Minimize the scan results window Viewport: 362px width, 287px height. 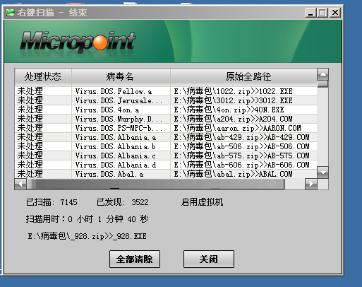(x=310, y=13)
